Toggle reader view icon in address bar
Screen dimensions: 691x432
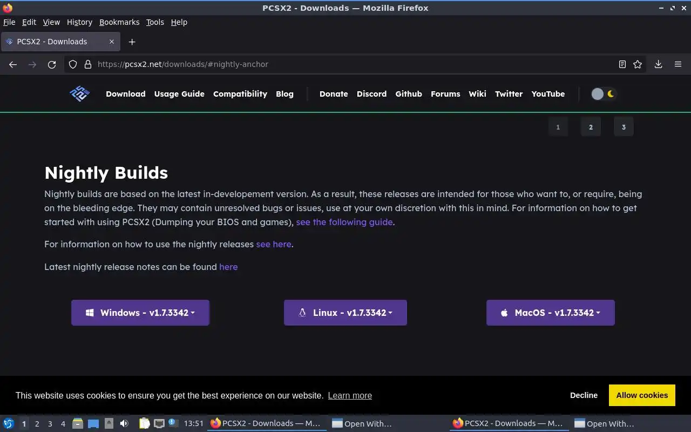(622, 64)
